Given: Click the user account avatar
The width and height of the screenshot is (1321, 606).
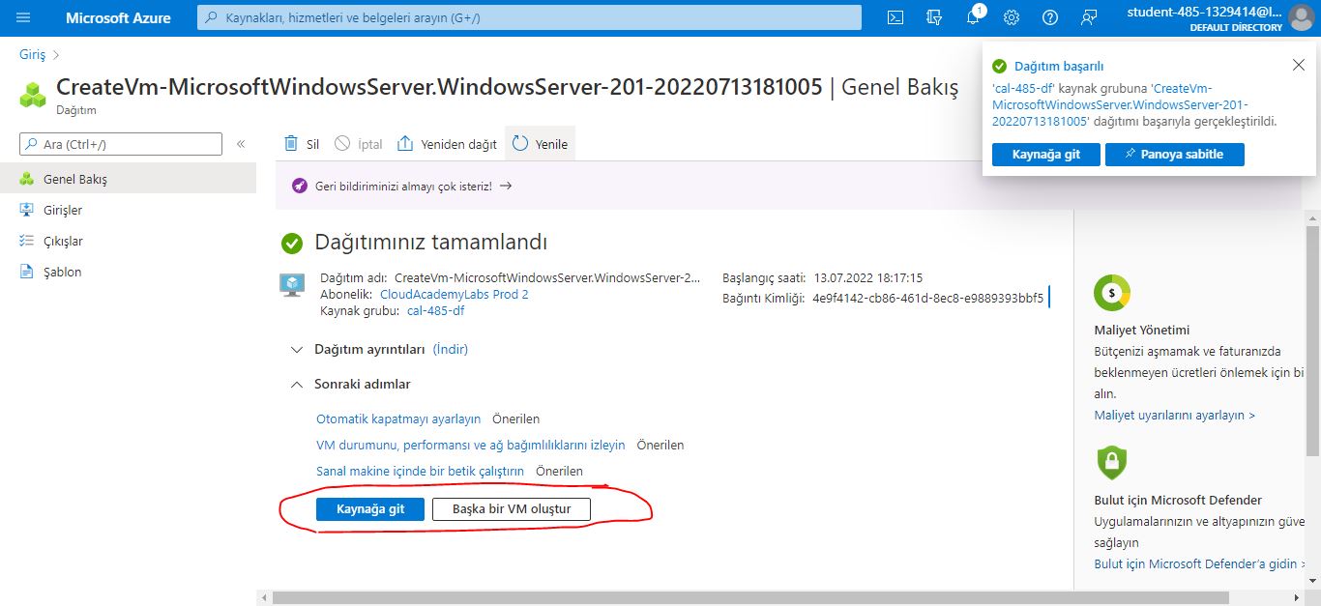Looking at the screenshot, I should click(1302, 17).
